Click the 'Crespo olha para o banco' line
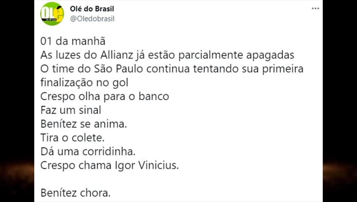This screenshot has width=357, height=202. pos(105,96)
